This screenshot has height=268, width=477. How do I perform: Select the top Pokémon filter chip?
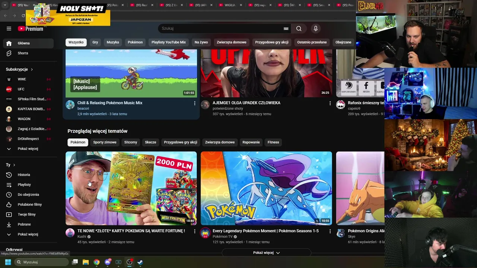[x=135, y=42]
